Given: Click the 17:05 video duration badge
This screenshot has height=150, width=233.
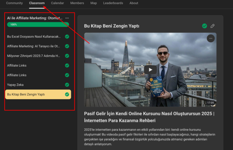Looking at the screenshot, I should [x=210, y=103].
